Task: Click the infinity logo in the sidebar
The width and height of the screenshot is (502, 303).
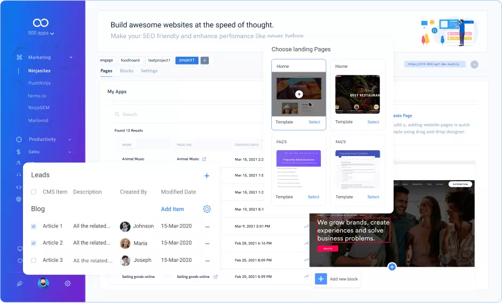Action: (41, 22)
